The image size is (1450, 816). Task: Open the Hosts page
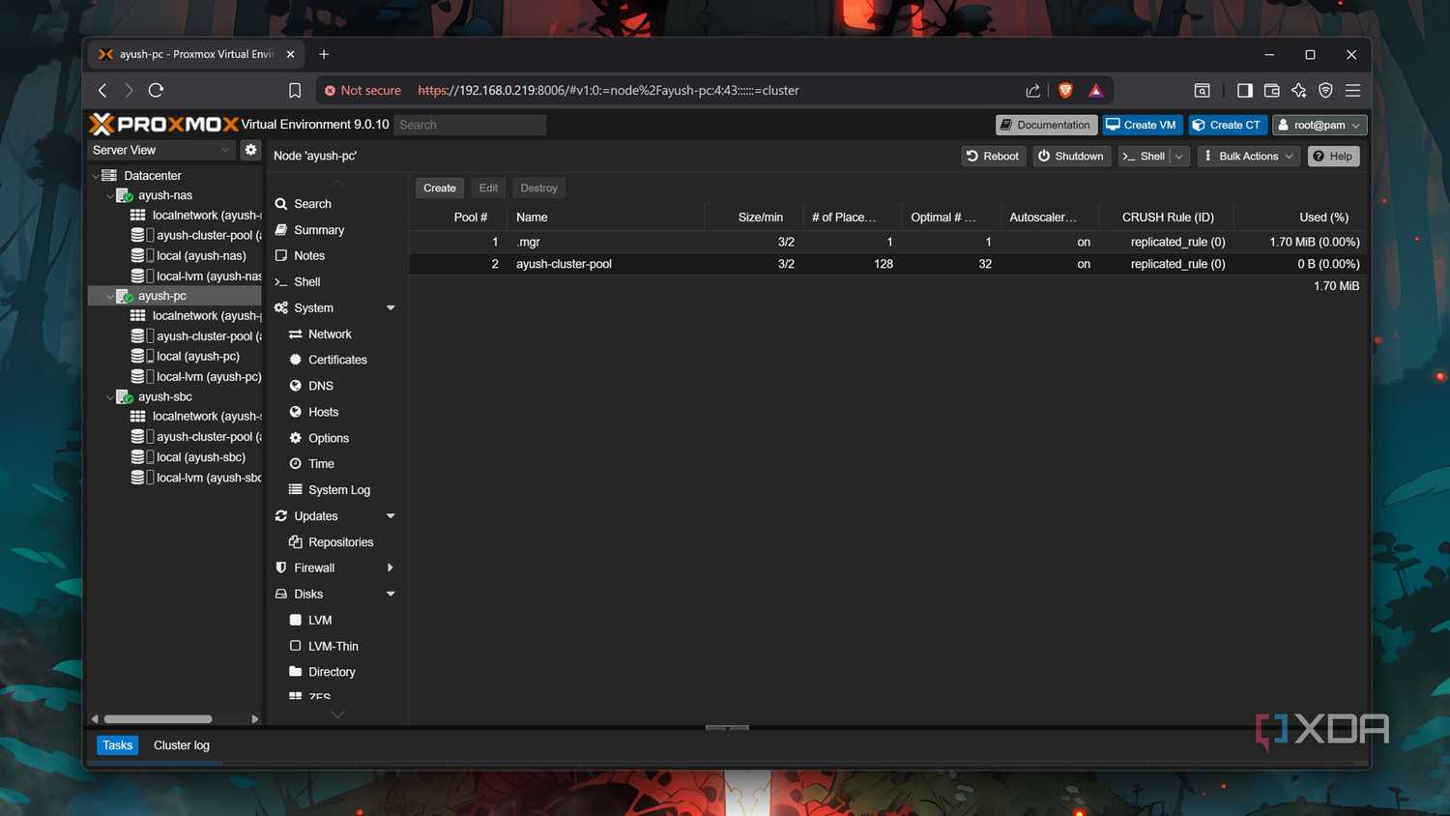coord(323,412)
